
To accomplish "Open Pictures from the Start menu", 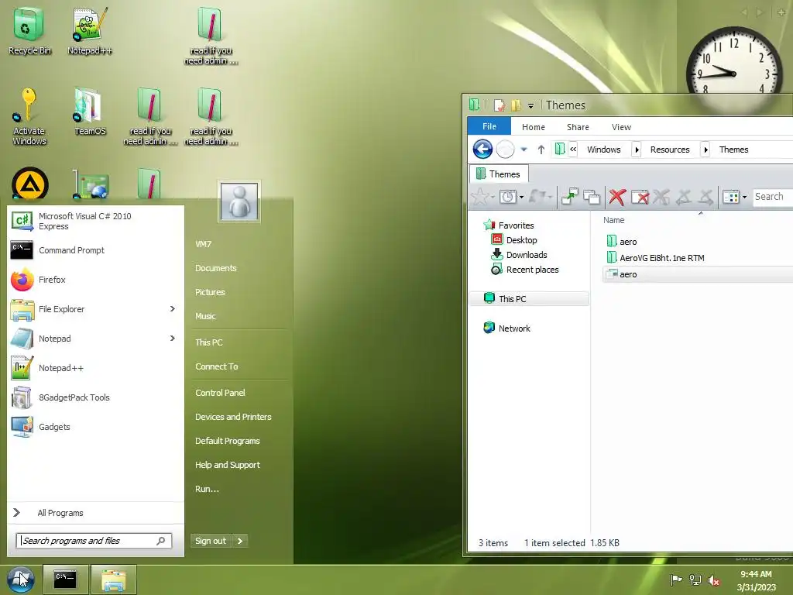I will [210, 292].
